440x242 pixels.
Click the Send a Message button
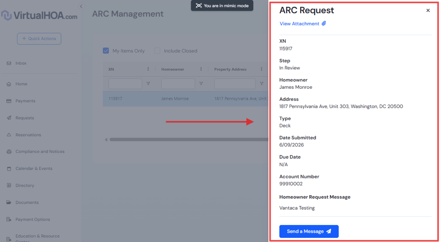pos(309,231)
